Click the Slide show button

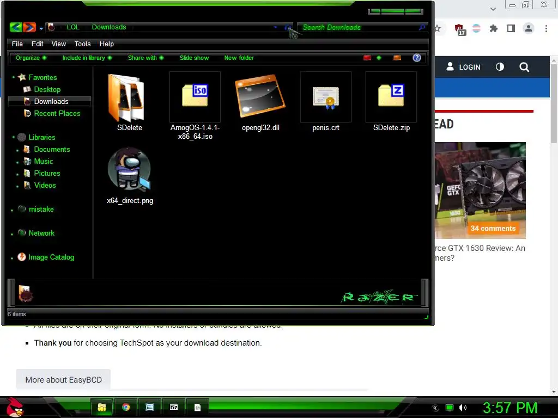click(x=194, y=58)
